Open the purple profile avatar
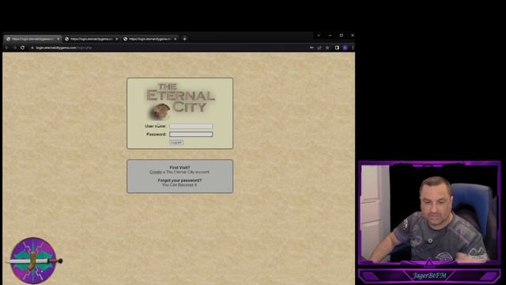Screen dimensions: 506x285 click(346, 47)
